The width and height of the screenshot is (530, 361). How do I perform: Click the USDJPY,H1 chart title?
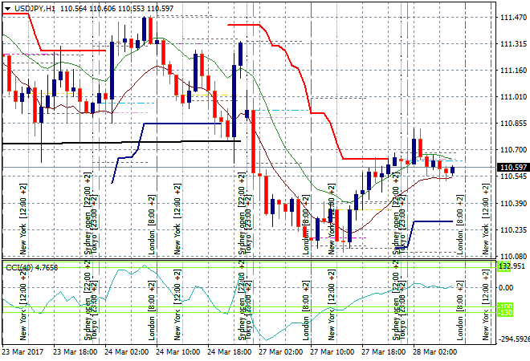(31, 7)
